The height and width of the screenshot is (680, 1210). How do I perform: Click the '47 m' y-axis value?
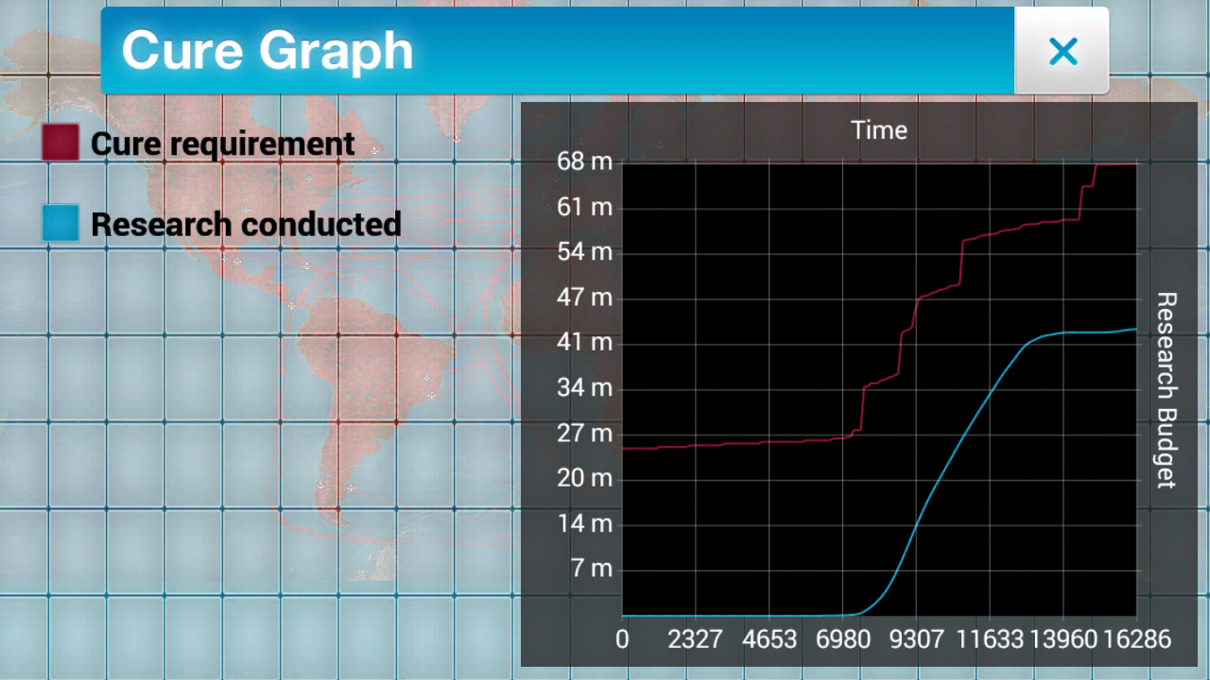click(x=584, y=297)
